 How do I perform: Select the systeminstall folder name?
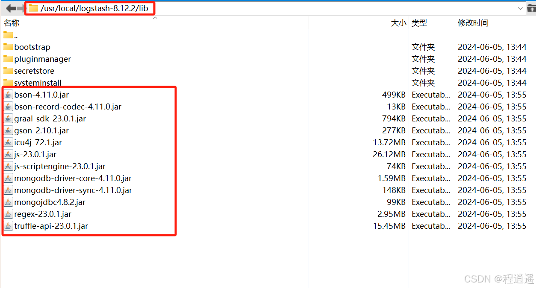(38, 83)
